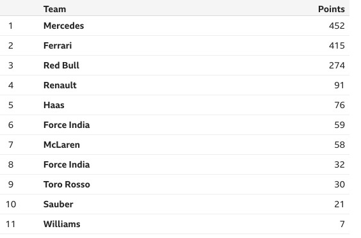Image resolution: width=361 pixels, height=238 pixels.
Task: Click rank number 10 for Sauber
Action: (11, 204)
